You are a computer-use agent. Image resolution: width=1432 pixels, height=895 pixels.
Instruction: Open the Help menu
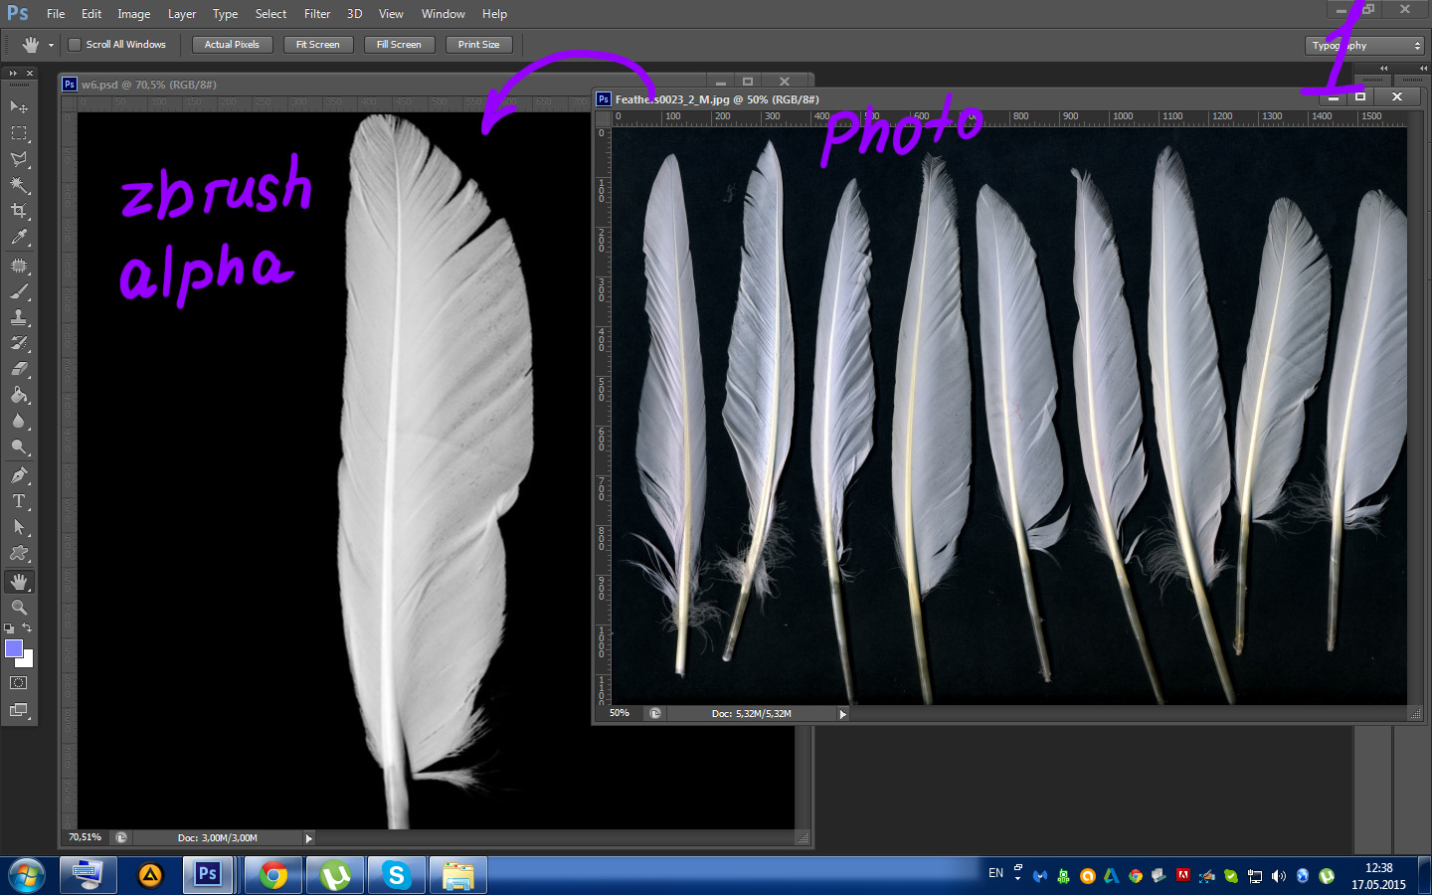(494, 14)
